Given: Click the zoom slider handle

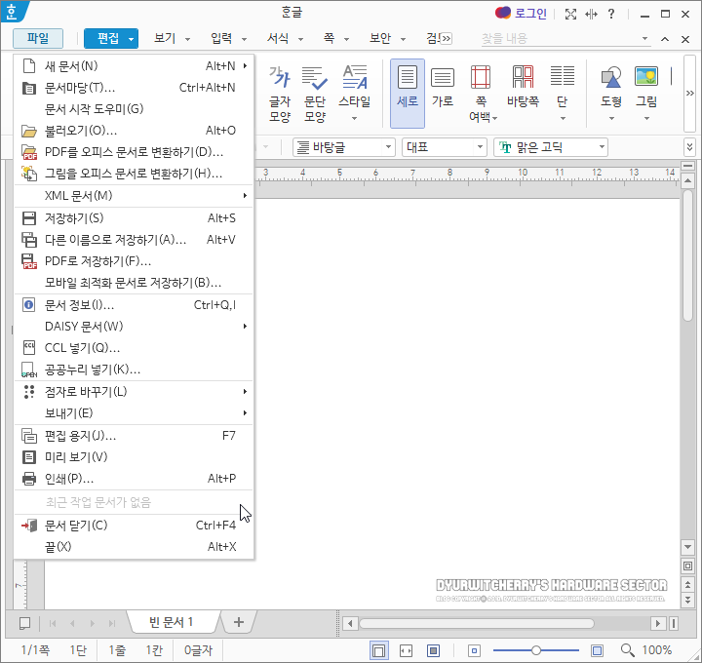Looking at the screenshot, I should [536, 650].
